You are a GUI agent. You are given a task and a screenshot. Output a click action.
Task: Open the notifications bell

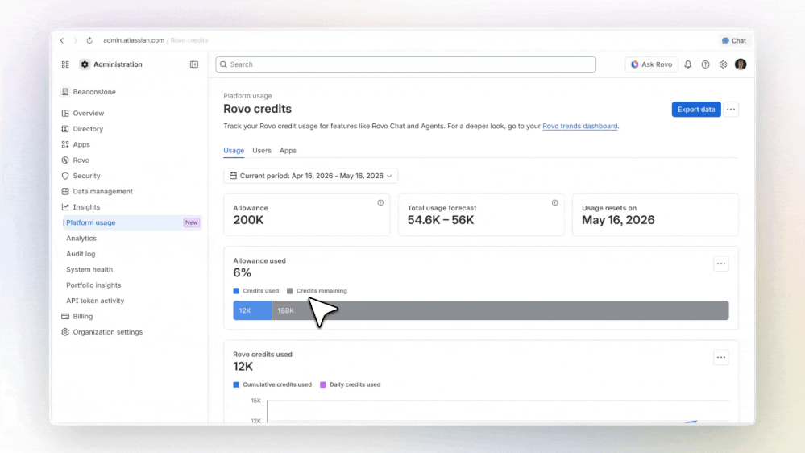(688, 64)
